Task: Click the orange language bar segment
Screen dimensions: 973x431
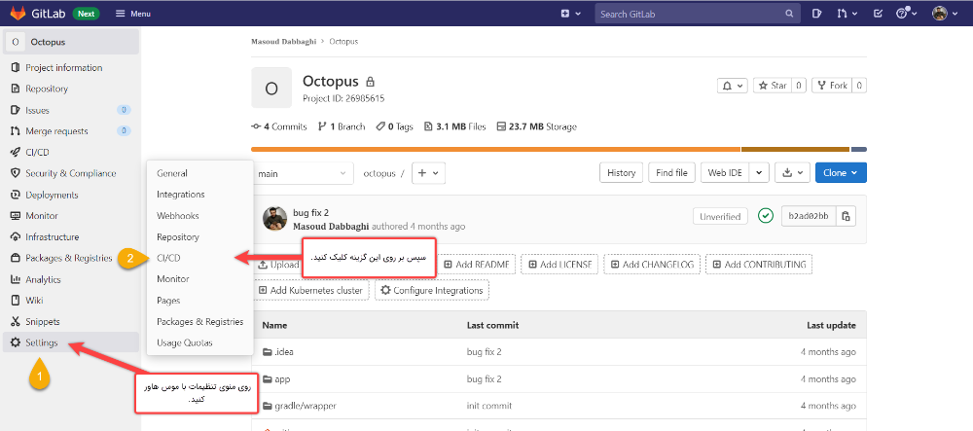Action: coord(496,150)
